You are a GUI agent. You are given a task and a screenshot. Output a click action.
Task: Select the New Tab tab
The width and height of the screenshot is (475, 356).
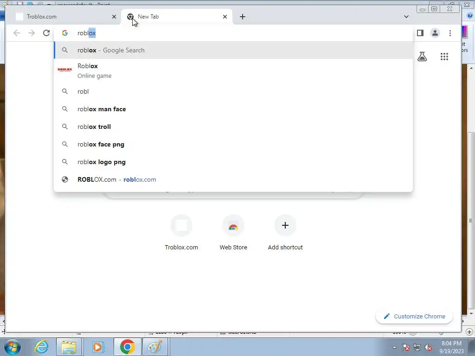(177, 17)
